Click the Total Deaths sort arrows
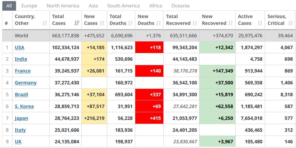This screenshot has height=148, width=296. [130, 23]
